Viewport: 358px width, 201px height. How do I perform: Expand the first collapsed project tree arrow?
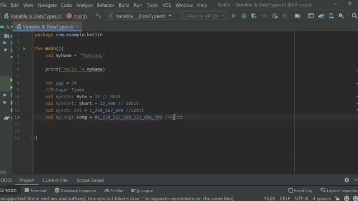tap(5, 42)
